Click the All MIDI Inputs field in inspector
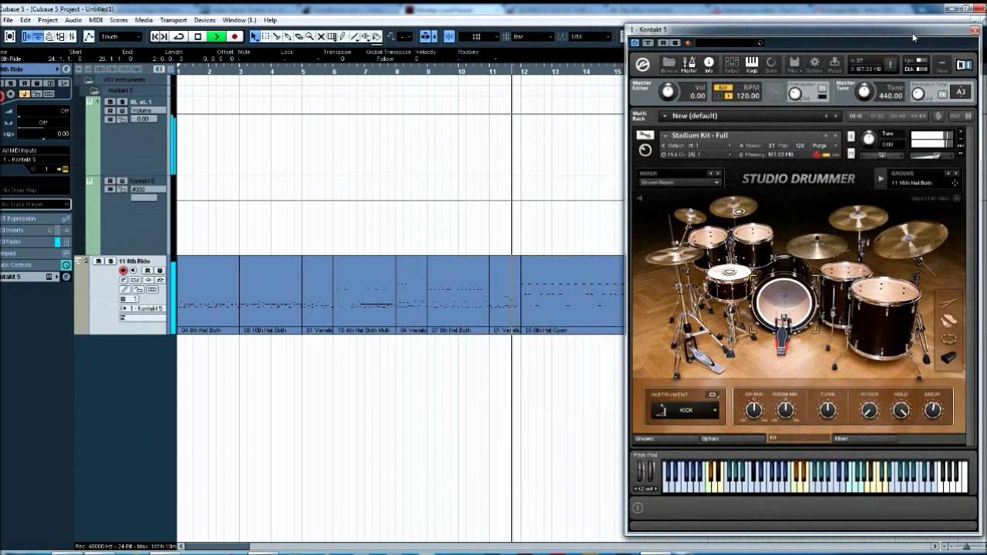This screenshot has width=987, height=555. tap(35, 150)
